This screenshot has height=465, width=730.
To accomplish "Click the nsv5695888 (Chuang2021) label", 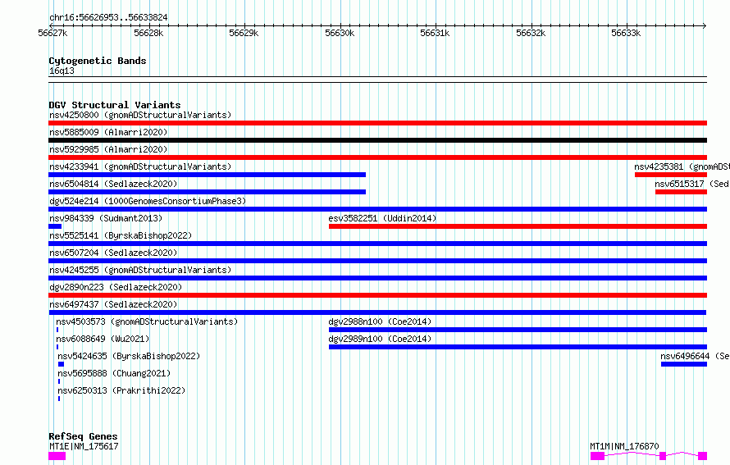I will 114,373.
